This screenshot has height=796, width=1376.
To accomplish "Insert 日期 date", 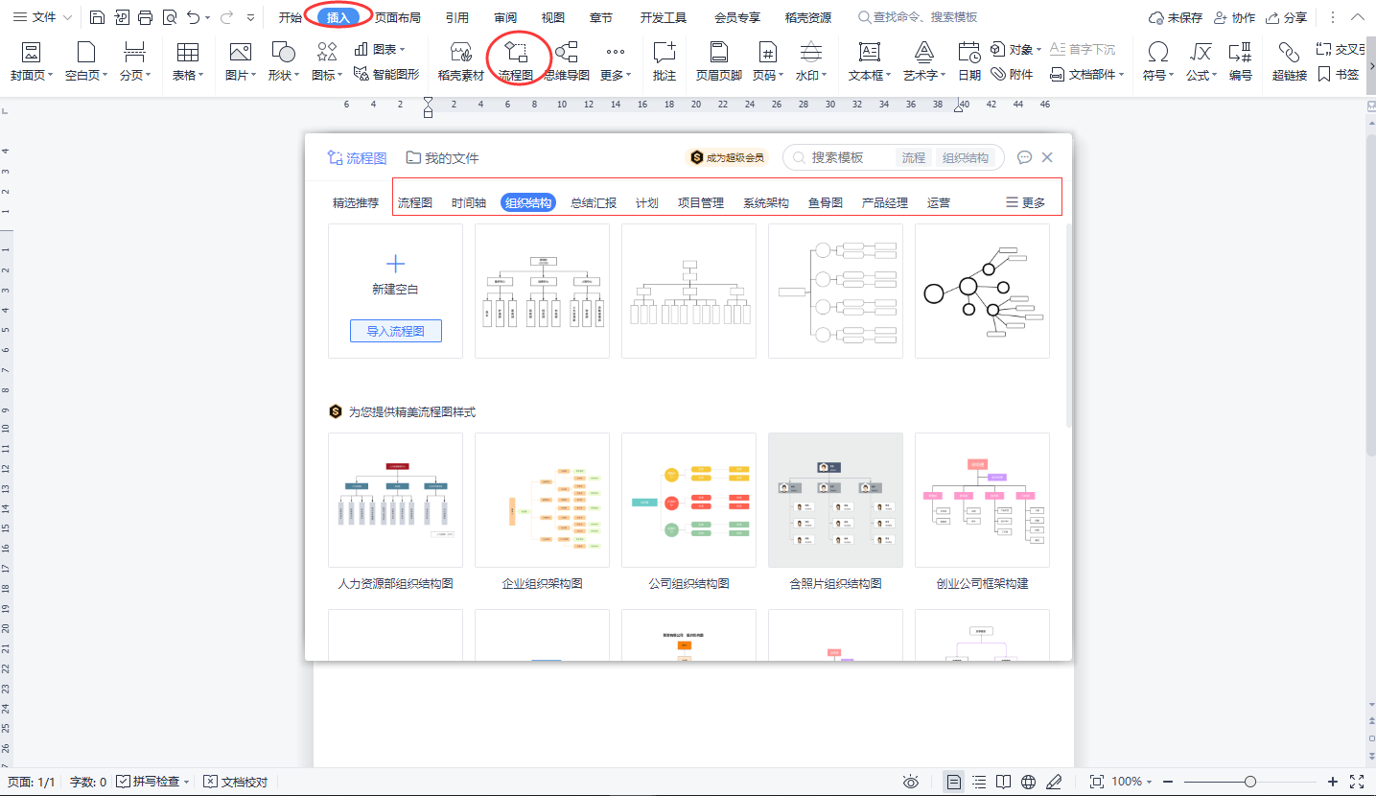I will (969, 62).
